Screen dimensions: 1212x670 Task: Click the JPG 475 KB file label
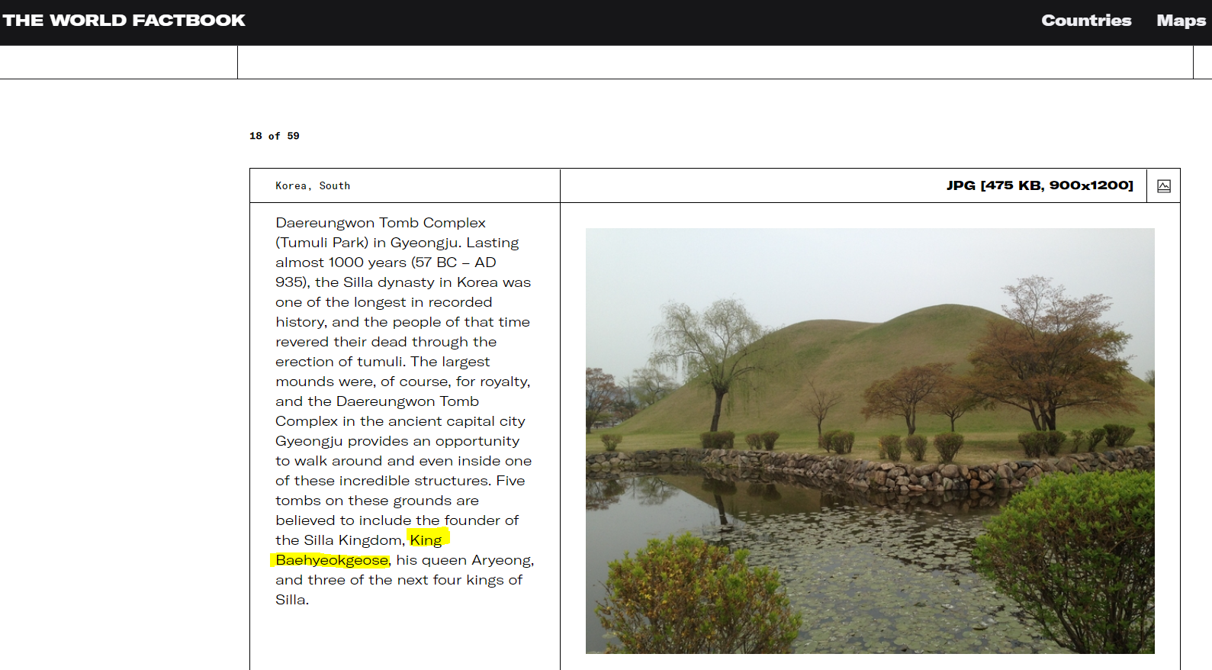1039,185
